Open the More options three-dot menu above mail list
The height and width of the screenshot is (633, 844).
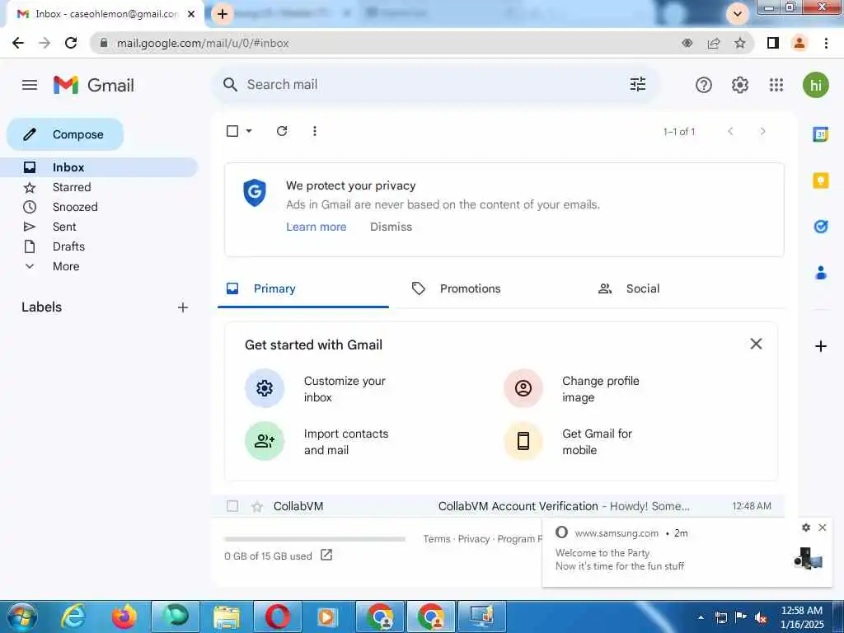coord(315,131)
